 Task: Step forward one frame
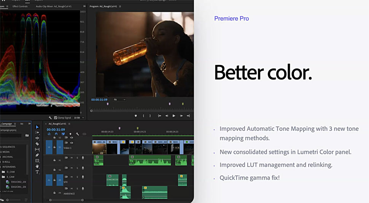click(x=181, y=116)
